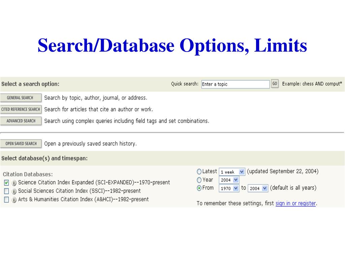Click the Open Saved Search button
Viewport: 345px width, 259px height.
pos(21,144)
